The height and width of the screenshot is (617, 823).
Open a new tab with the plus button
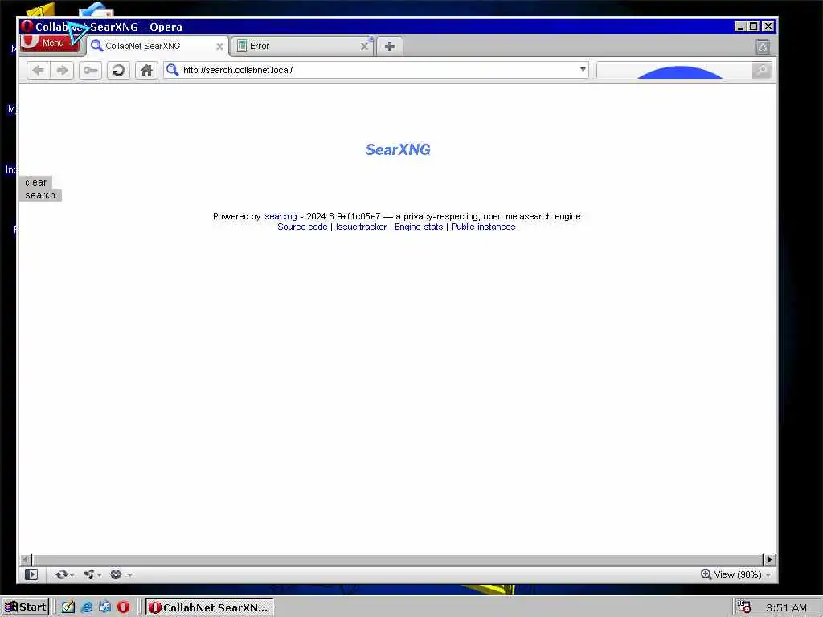pos(390,47)
